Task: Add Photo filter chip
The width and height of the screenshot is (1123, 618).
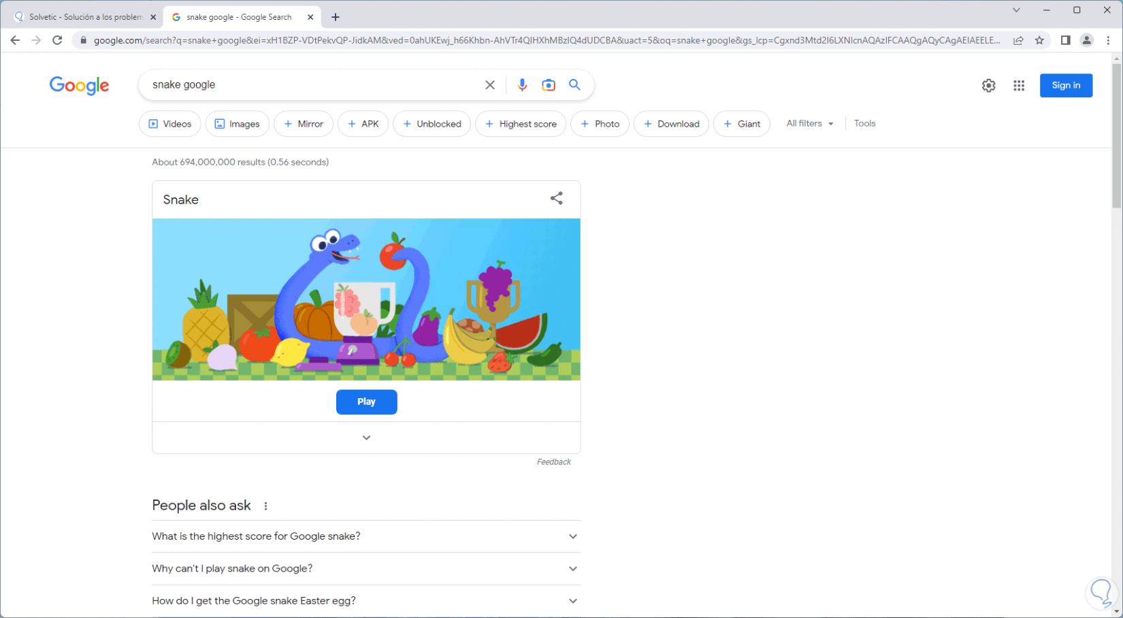Action: pos(600,124)
